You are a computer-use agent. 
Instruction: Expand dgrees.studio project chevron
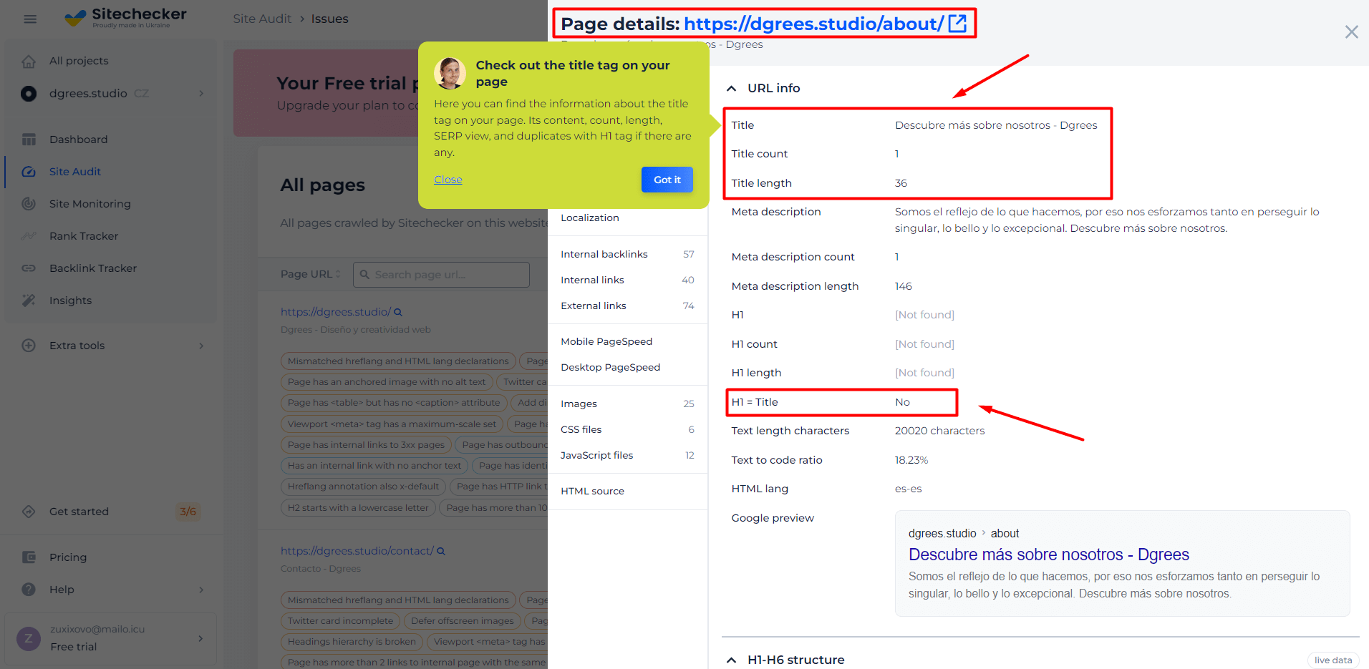201,93
